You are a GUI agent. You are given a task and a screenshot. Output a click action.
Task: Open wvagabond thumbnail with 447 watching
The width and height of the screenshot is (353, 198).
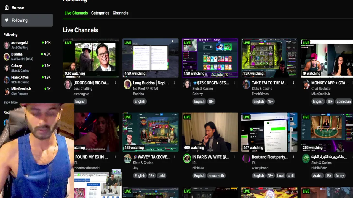click(269, 132)
